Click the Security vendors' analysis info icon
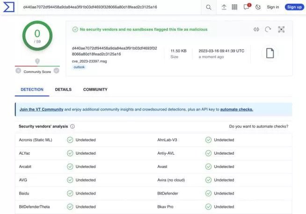The image size is (306, 214). point(73,126)
